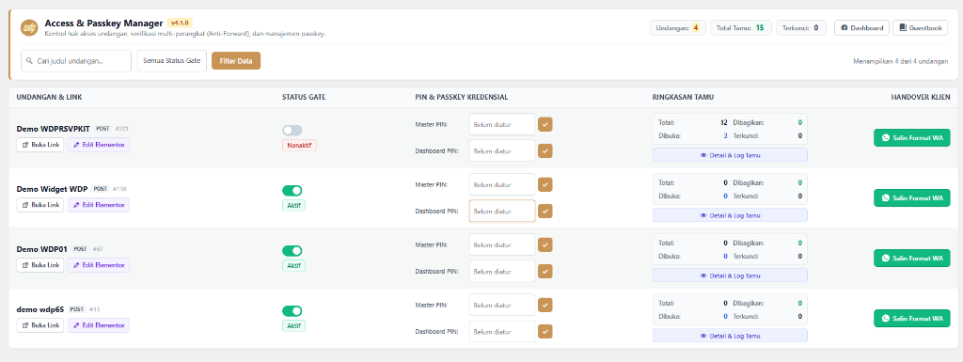View Detail & Log Tamu for Demo WDPRSVPKIT
This screenshot has height=362, width=963.
click(730, 155)
